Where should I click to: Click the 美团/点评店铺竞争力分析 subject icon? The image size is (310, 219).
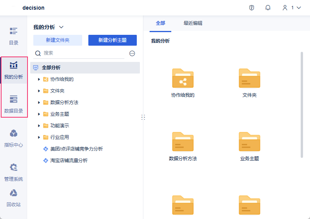[46, 149]
